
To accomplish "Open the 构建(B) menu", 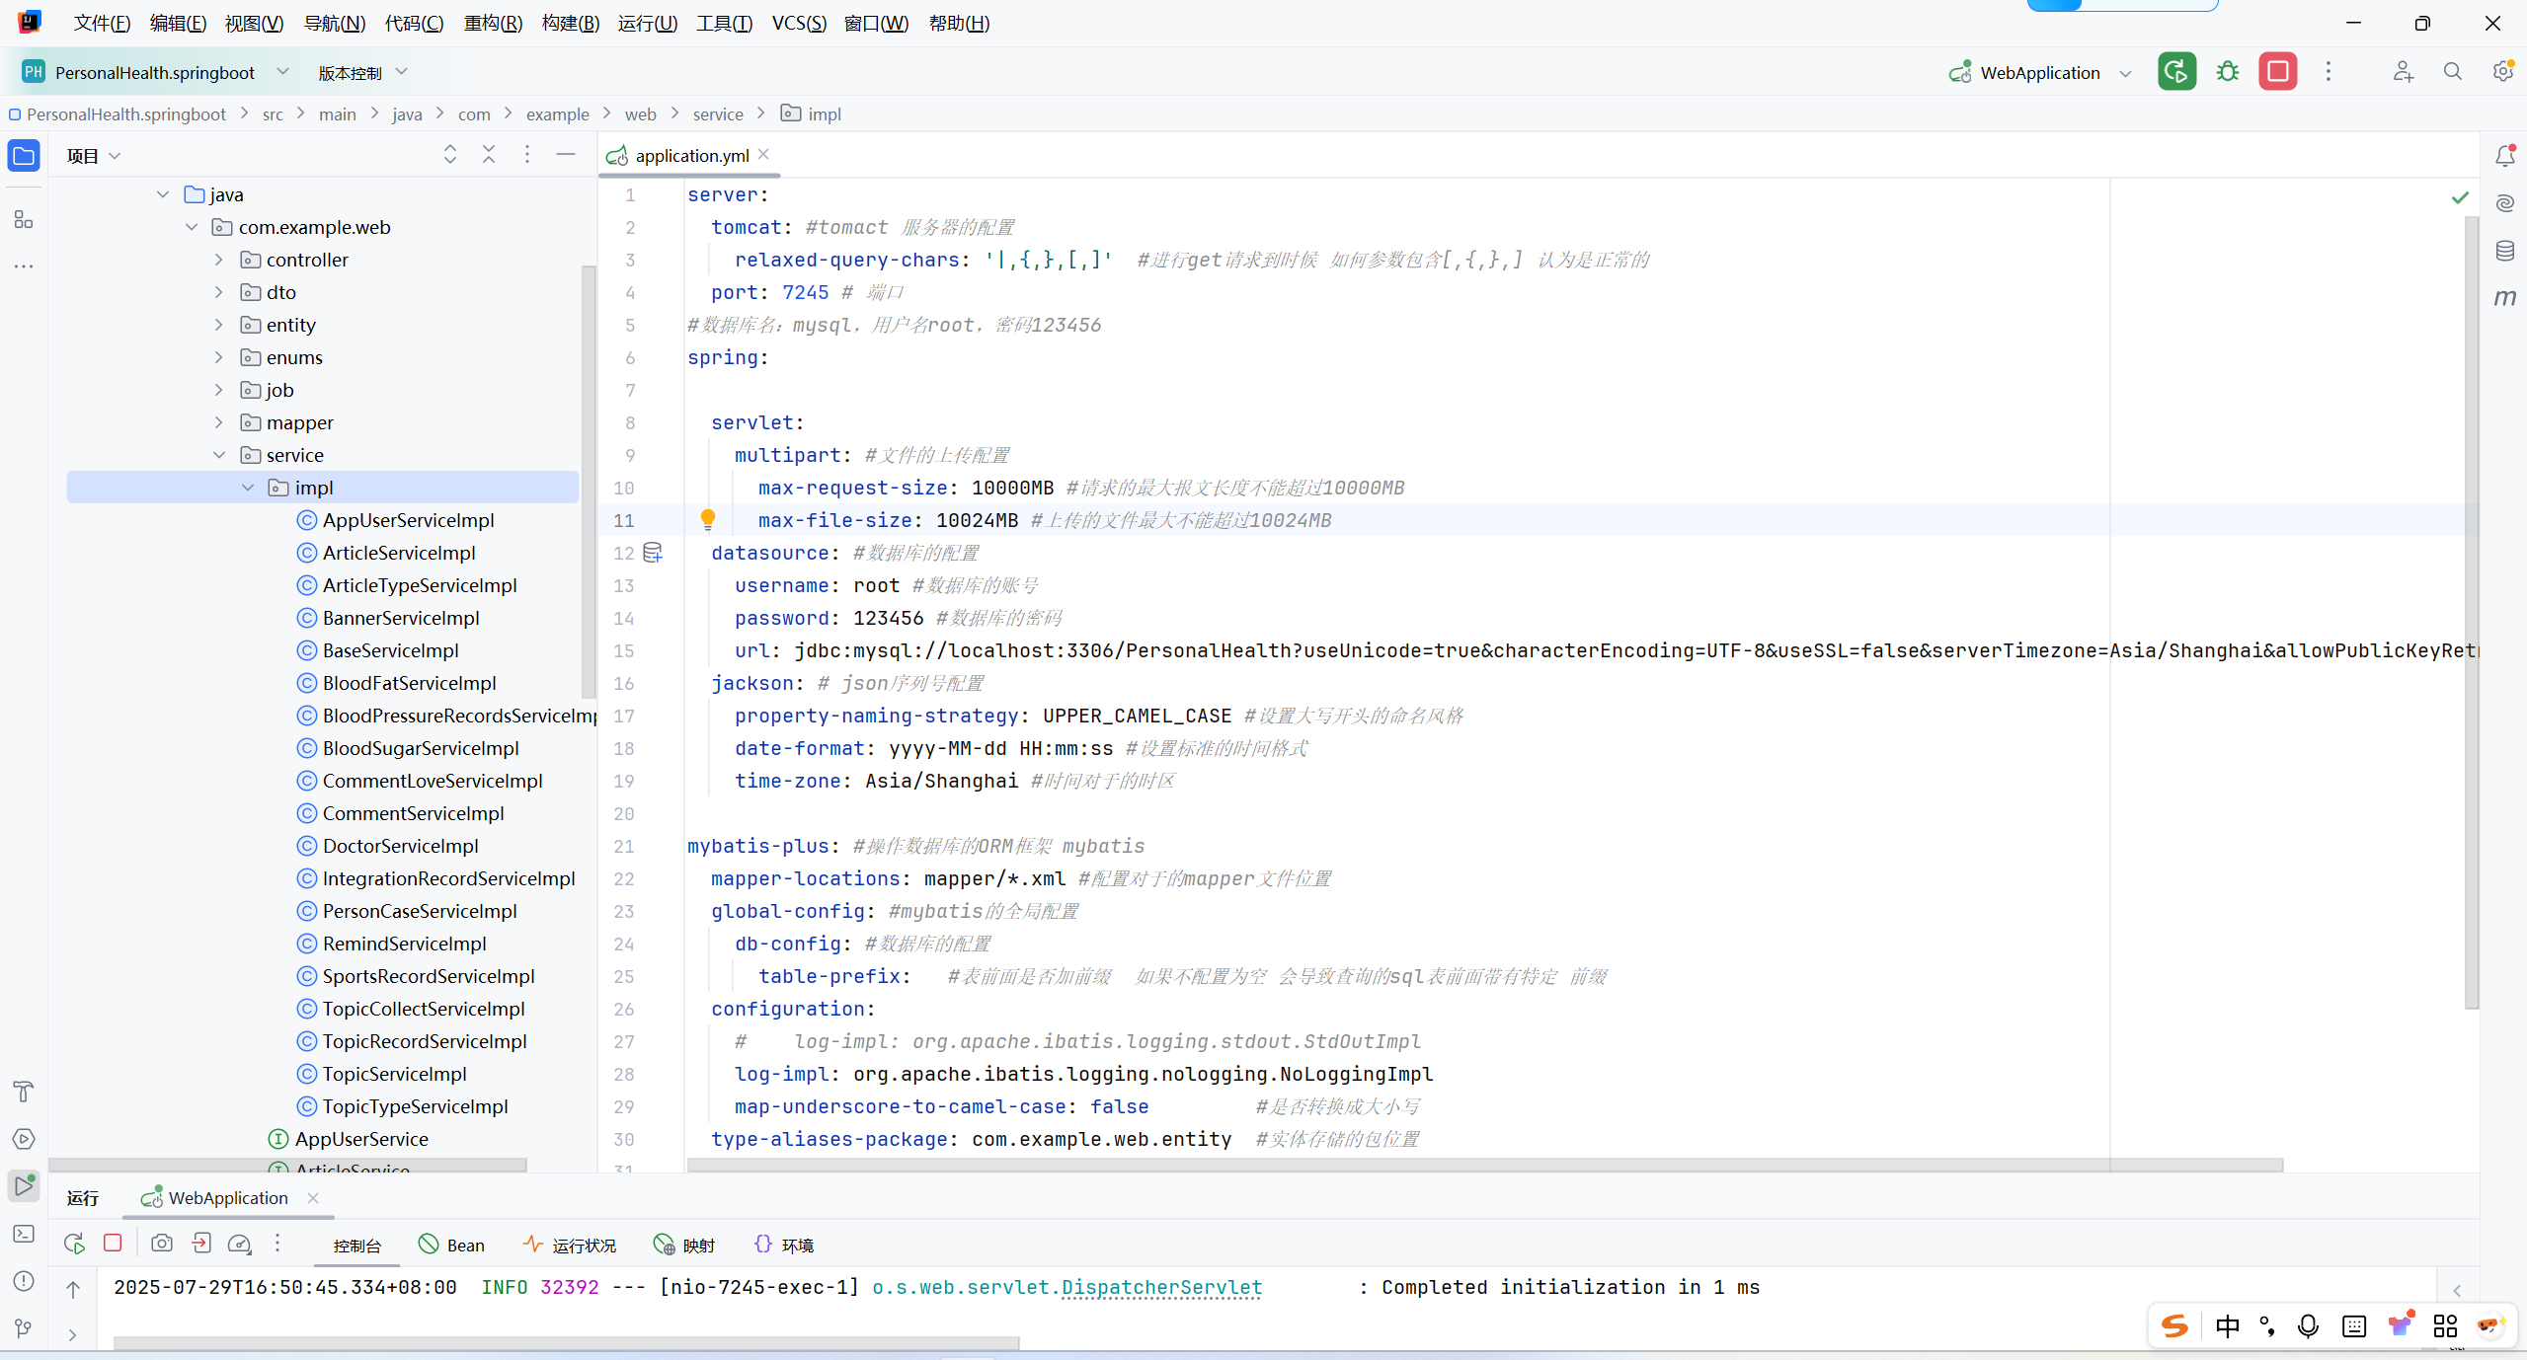I will (x=571, y=23).
